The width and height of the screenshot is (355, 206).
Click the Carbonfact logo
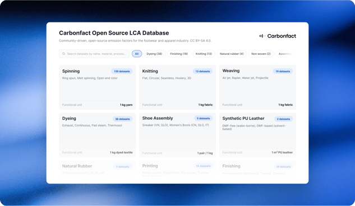coord(278,36)
